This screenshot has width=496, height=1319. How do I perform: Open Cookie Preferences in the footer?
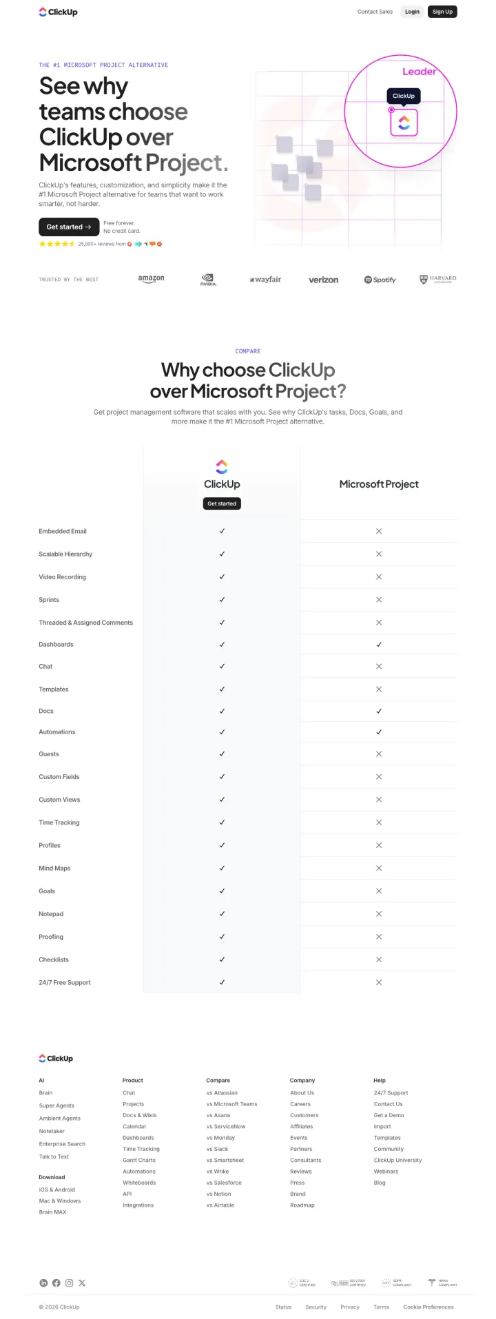[428, 1307]
